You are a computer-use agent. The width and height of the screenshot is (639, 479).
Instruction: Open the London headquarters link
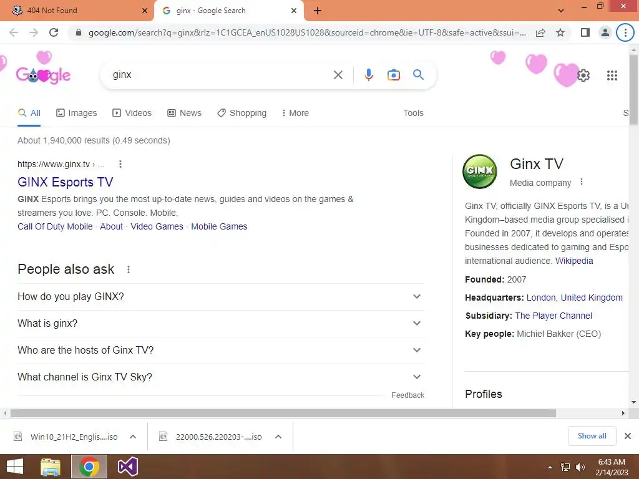coord(542,298)
